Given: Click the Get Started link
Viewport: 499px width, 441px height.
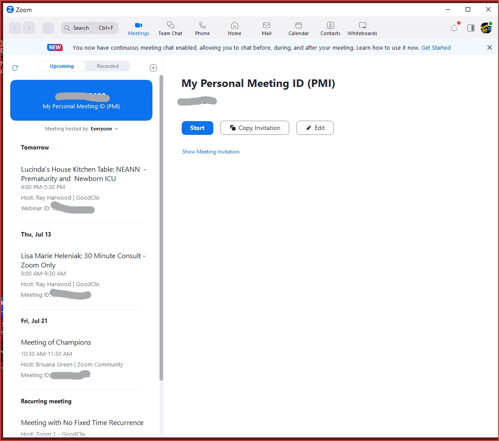Looking at the screenshot, I should (435, 47).
